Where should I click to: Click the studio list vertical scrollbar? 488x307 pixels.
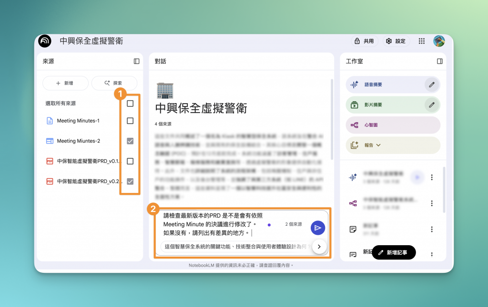[444, 190]
